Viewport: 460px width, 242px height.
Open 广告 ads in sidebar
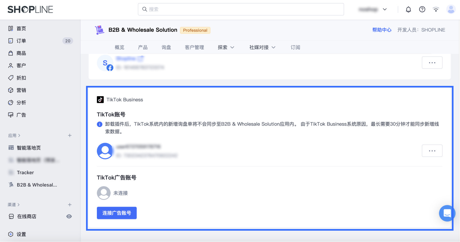(21, 115)
